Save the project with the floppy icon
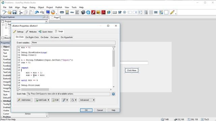216x121 pixels. point(15,12)
